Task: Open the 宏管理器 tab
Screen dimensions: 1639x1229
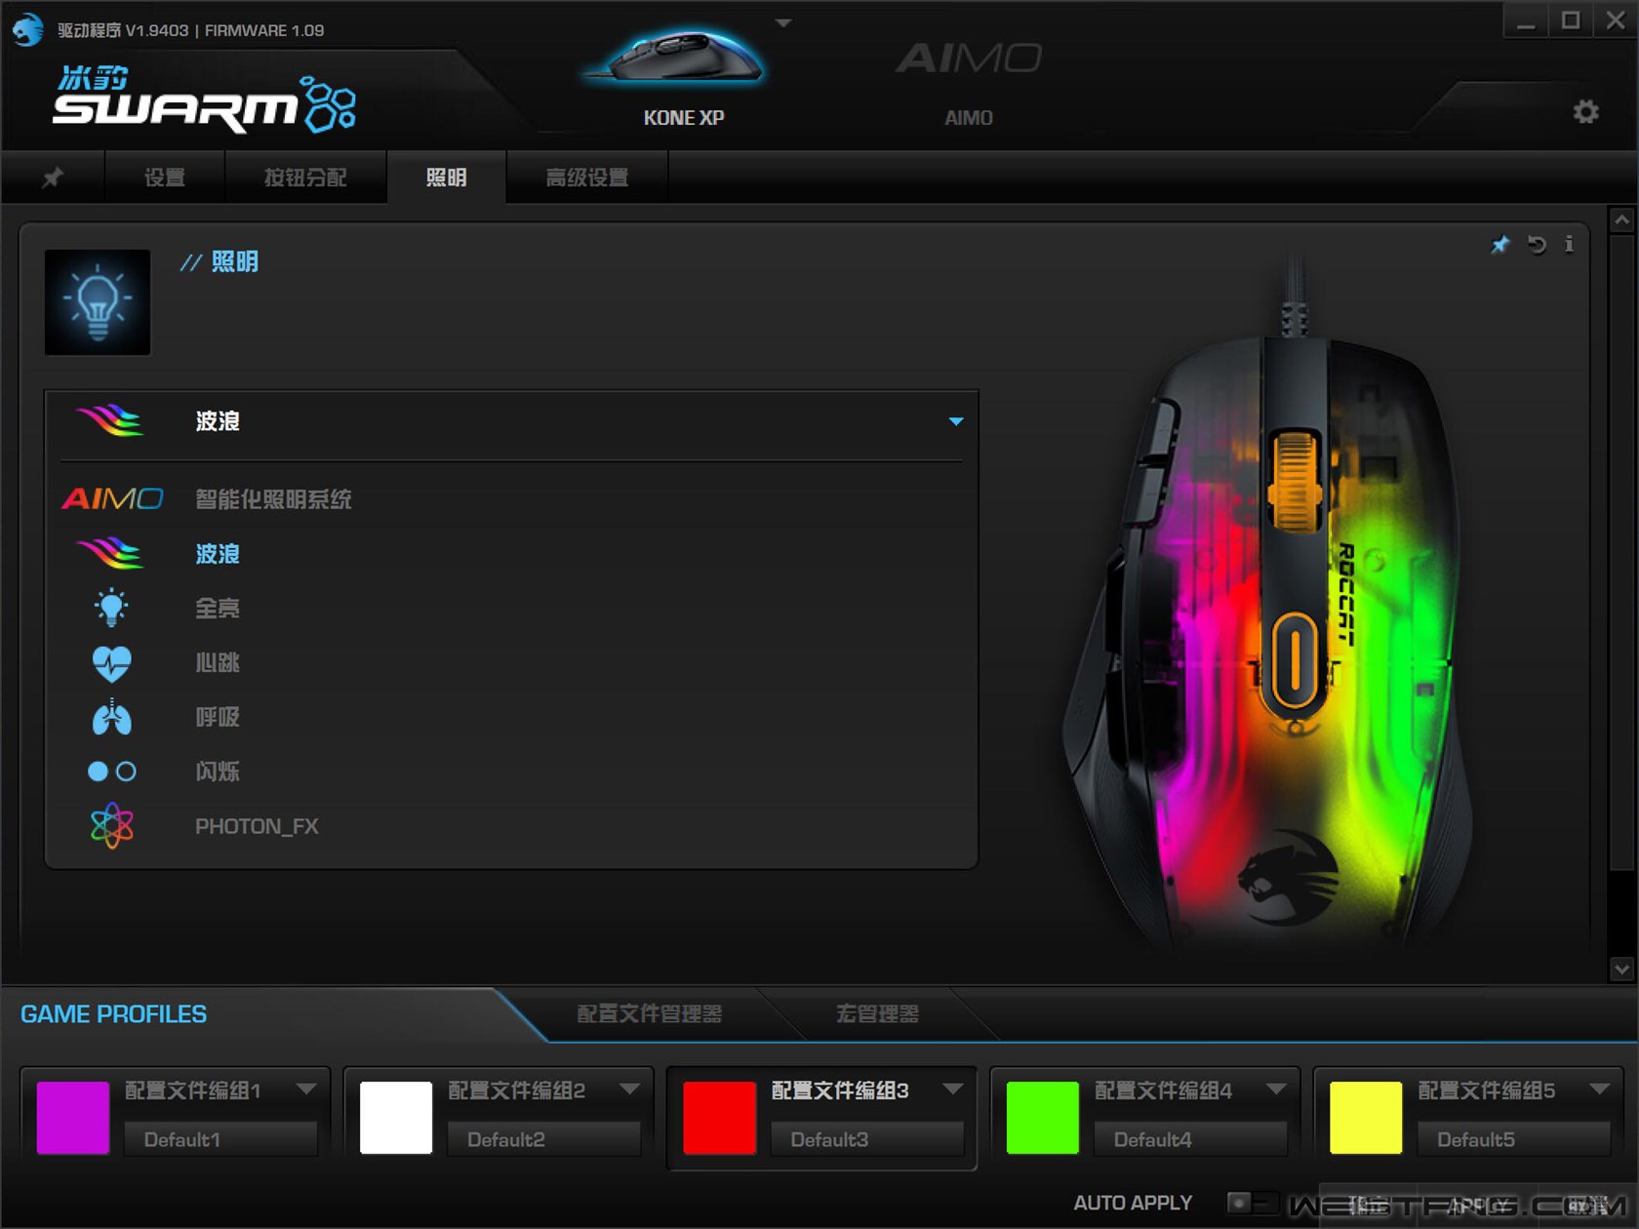Action: pos(877,1014)
